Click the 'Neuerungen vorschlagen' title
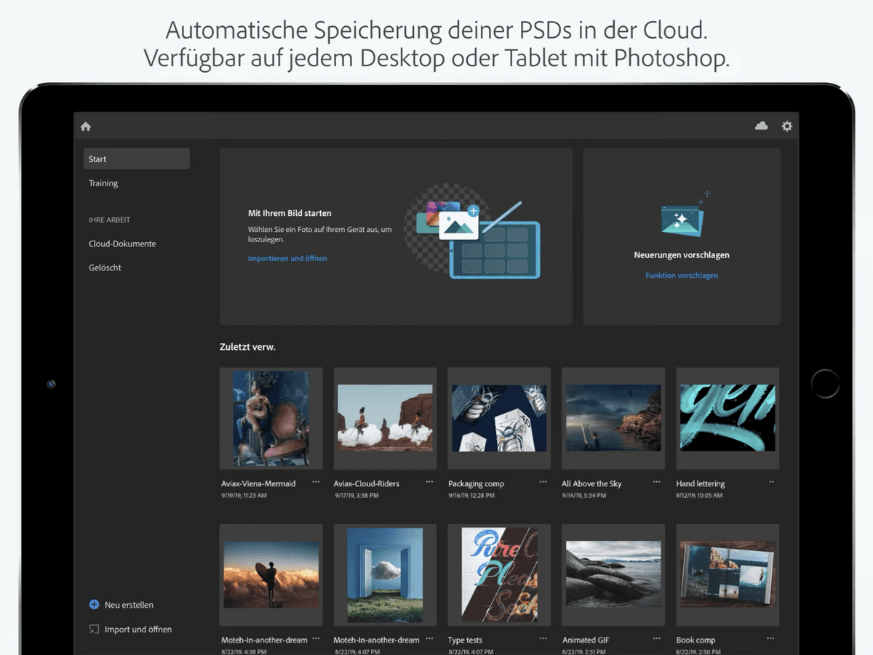873x655 pixels. tap(682, 255)
